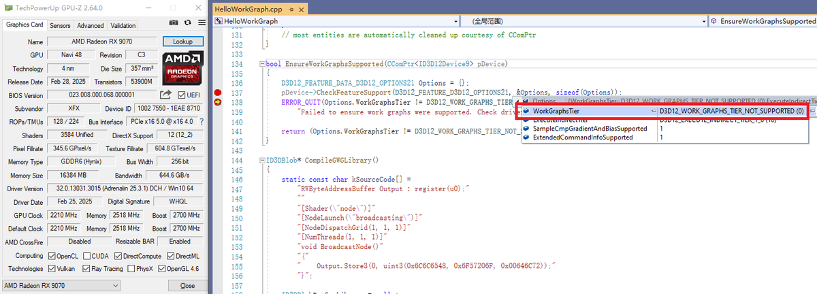This screenshot has height=294, width=817.
Task: Toggle the DirectML checkbox
Action: coord(170,256)
